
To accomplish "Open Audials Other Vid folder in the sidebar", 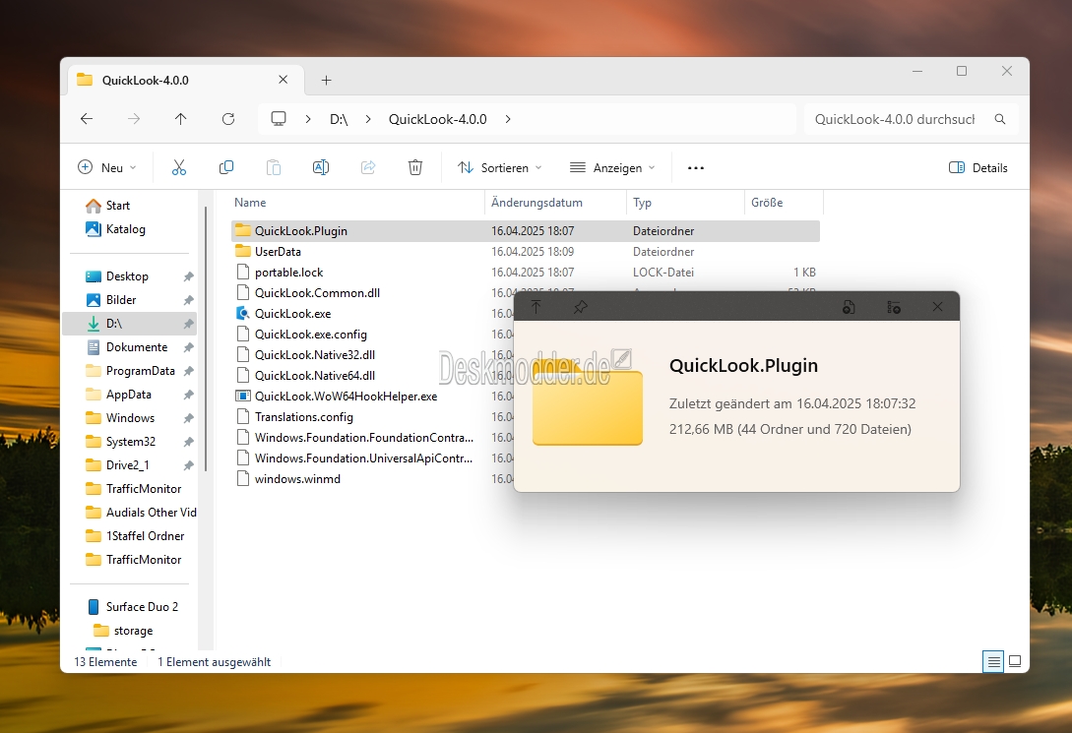I will [130, 512].
